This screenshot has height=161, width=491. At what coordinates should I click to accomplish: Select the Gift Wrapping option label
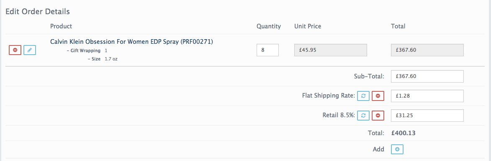click(84, 50)
